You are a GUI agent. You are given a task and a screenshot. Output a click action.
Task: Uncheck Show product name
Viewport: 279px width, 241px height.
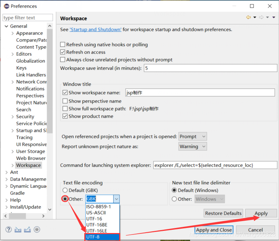(x=65, y=116)
